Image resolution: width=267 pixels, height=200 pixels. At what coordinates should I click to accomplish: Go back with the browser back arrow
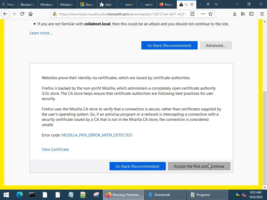pos(5,14)
